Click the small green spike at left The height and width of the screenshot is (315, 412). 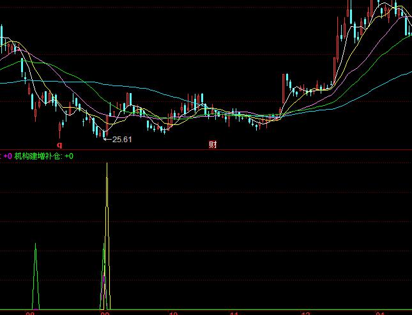click(36, 268)
